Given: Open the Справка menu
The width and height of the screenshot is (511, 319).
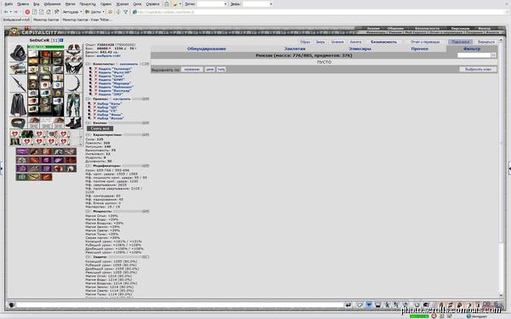Looking at the screenshot, I should point(152,4).
